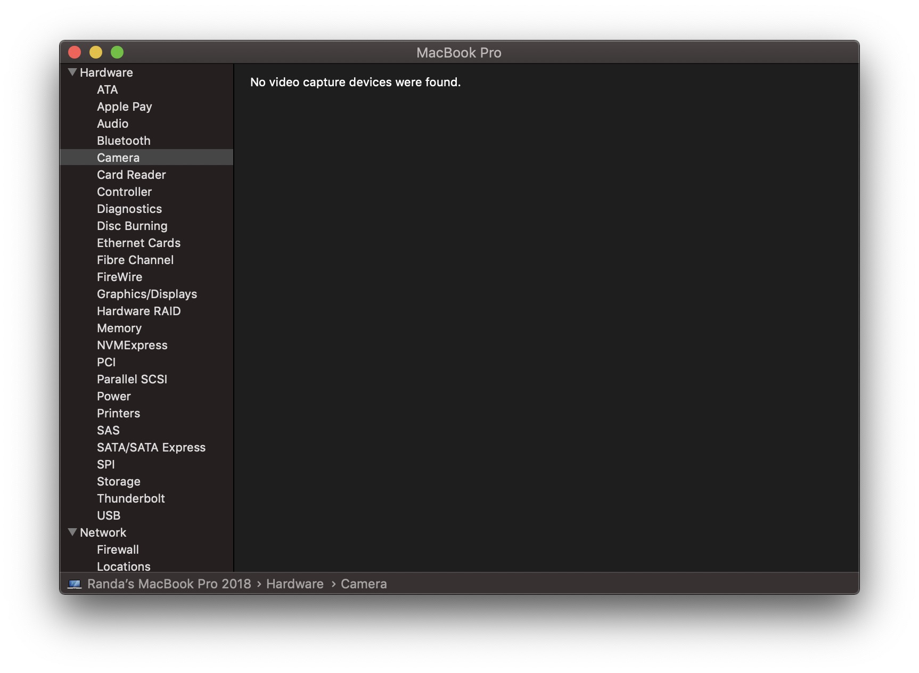Open Storage details
Image resolution: width=919 pixels, height=673 pixels.
119,481
